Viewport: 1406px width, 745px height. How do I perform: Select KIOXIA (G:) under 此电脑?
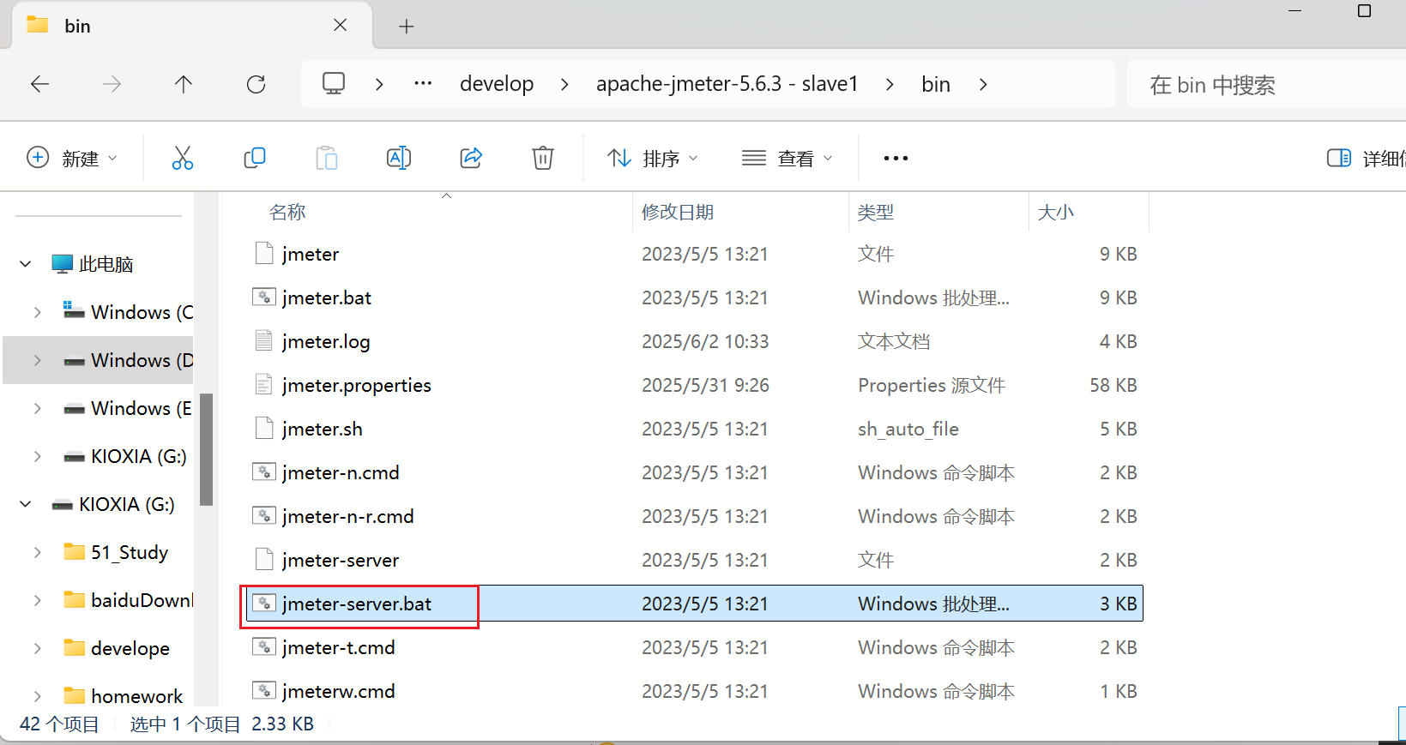(x=125, y=456)
